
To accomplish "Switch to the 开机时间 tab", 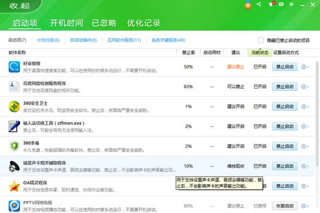I will coord(66,23).
